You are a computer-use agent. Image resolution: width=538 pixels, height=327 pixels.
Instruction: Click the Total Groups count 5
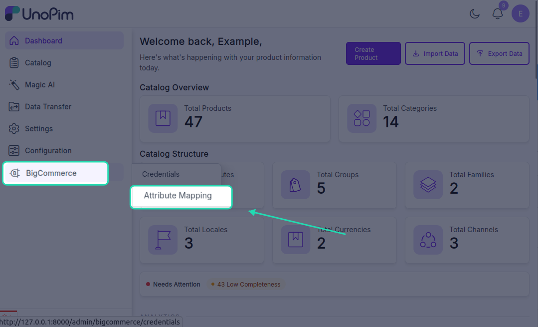pos(321,188)
